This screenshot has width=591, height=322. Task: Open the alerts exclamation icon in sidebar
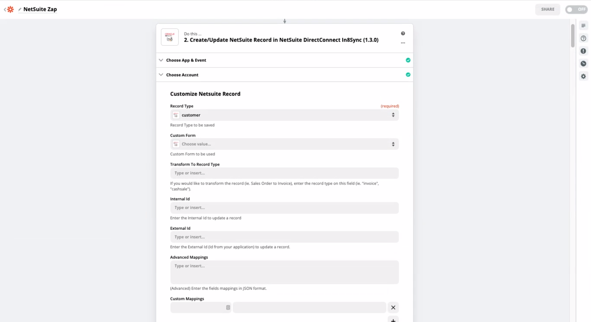583,51
